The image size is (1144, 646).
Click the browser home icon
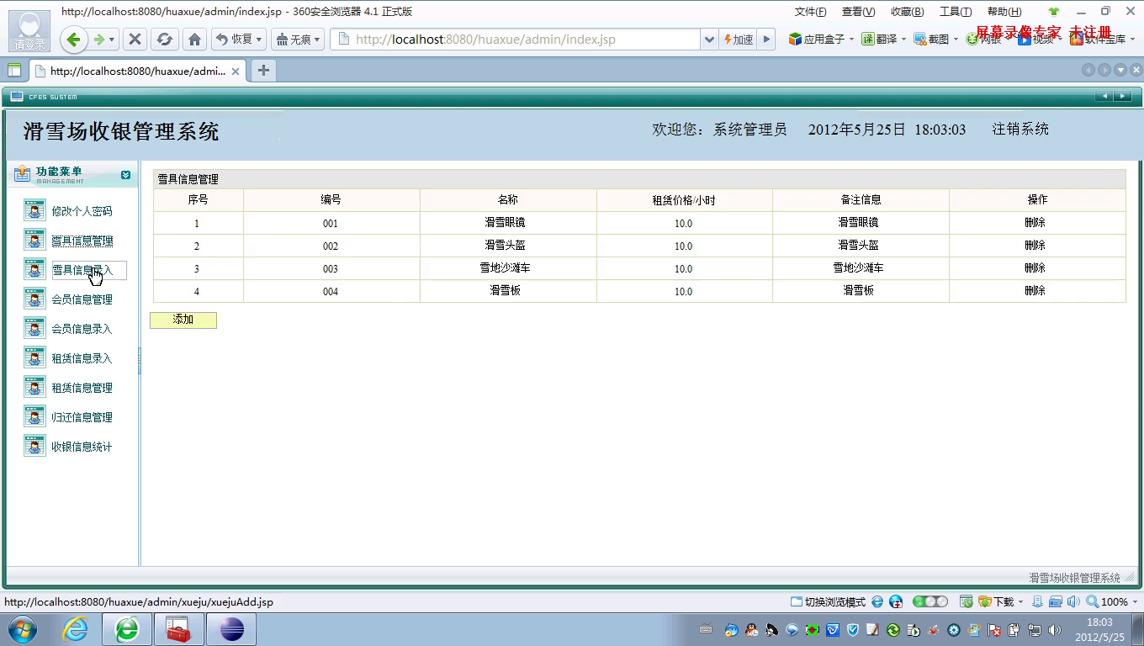[x=194, y=40]
